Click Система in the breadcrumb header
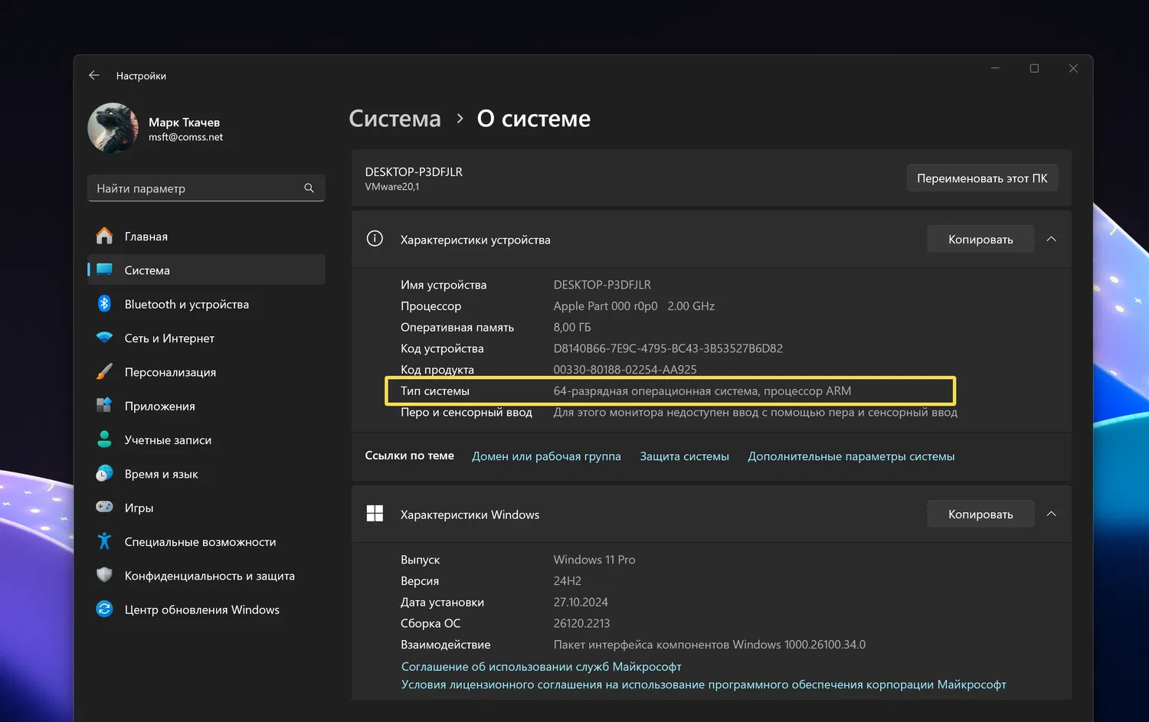 point(394,119)
